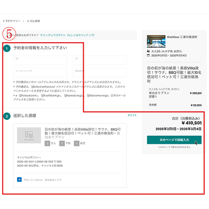Click the children count badge next to 子供
This screenshot has height=209, width=209.
point(62,143)
